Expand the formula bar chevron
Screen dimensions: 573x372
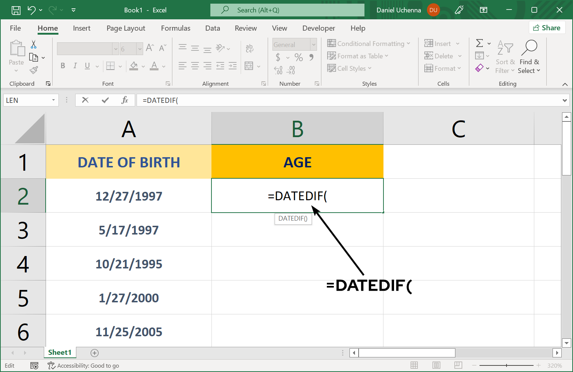(565, 100)
